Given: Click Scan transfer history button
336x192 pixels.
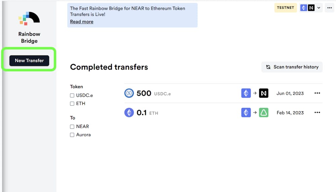Looking at the screenshot, I should (292, 67).
